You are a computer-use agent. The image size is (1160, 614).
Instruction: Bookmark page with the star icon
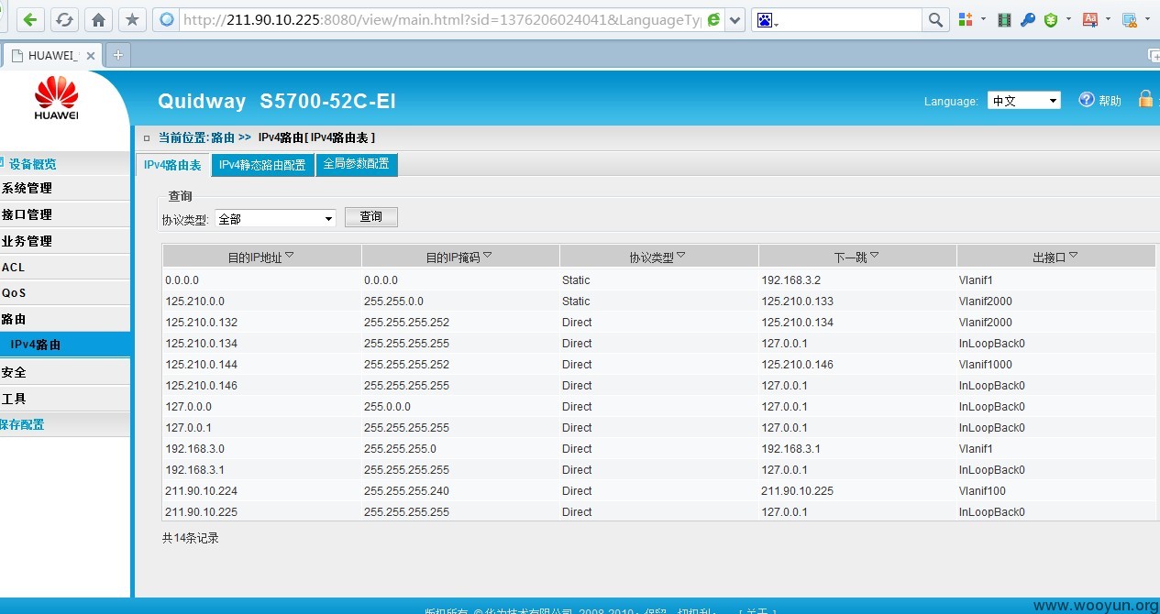click(x=132, y=19)
